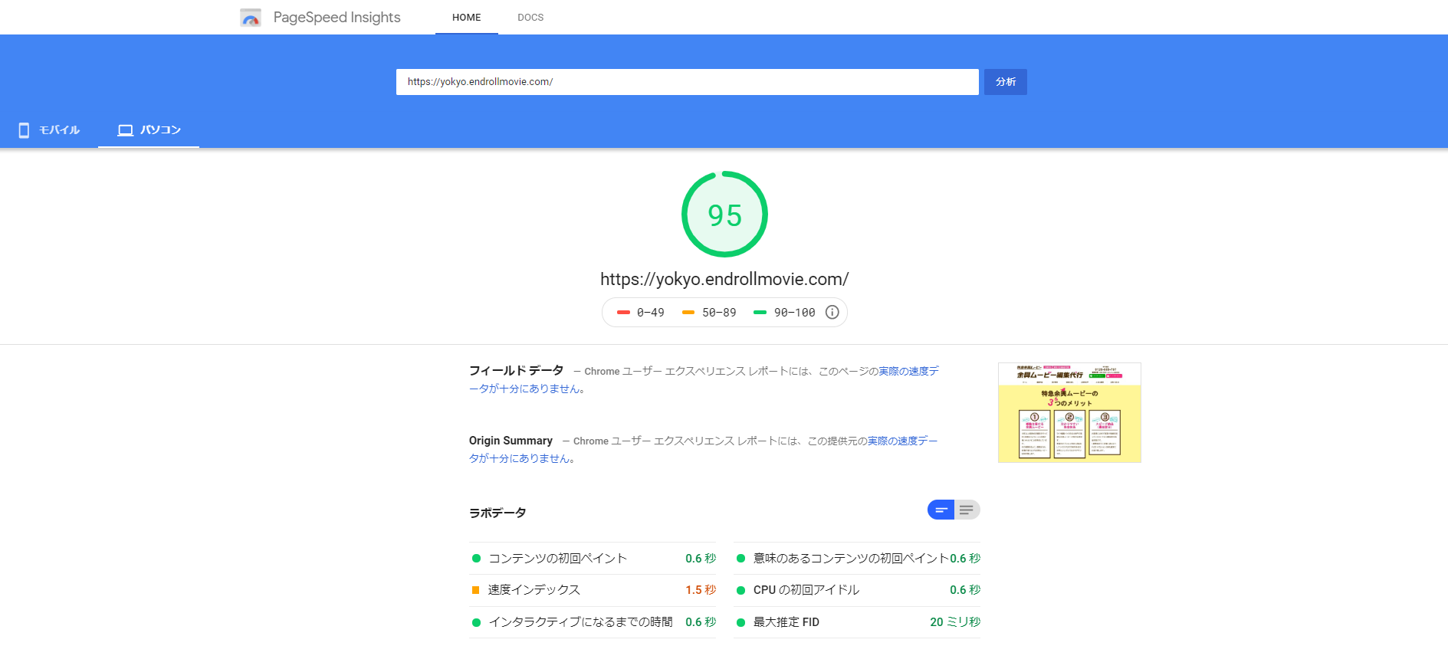Open the DOCS tab

click(530, 17)
